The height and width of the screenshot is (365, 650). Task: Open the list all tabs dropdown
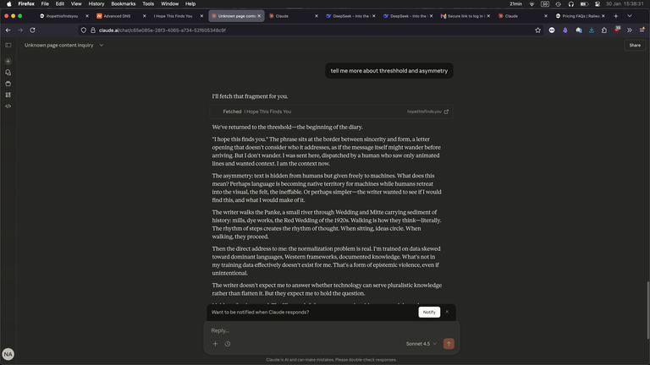(x=630, y=16)
